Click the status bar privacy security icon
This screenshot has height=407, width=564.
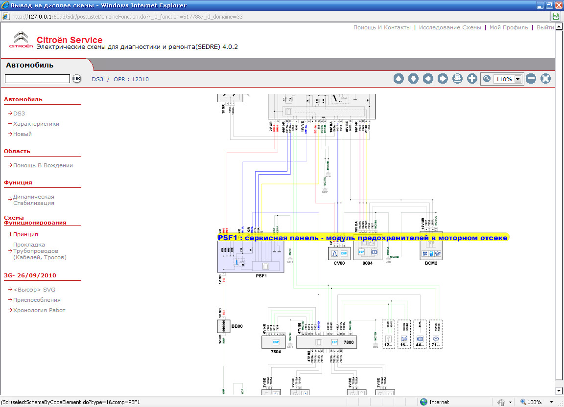tap(501, 402)
